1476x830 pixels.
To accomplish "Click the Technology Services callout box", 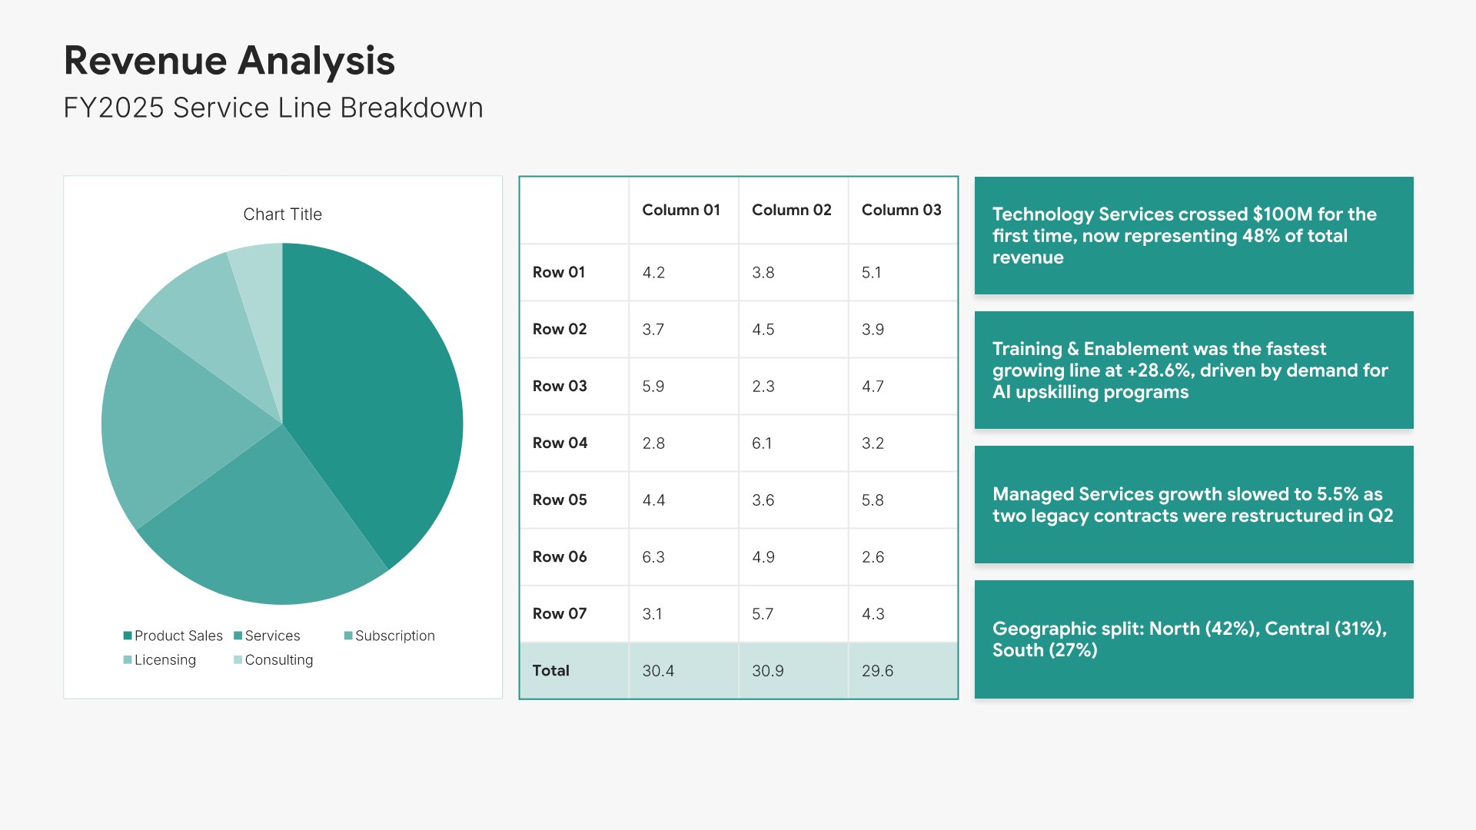I will 1193,236.
